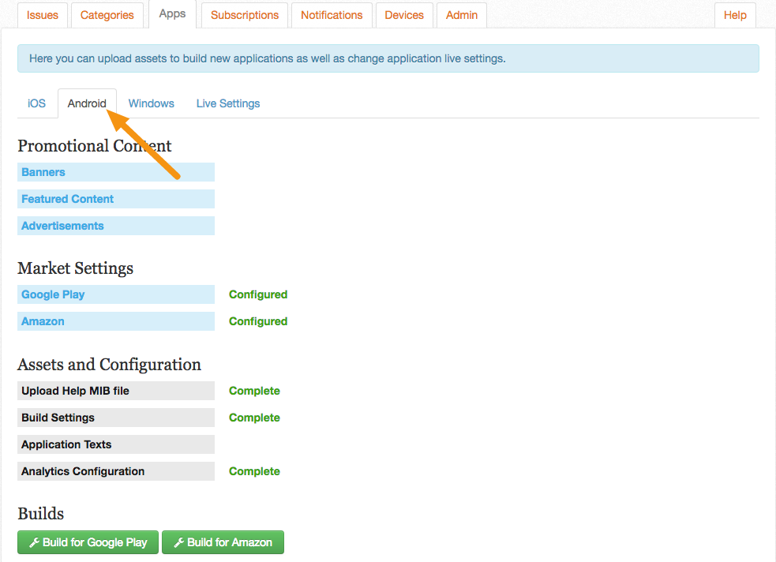Open the Application Texts row
The image size is (776, 562).
[x=116, y=444]
